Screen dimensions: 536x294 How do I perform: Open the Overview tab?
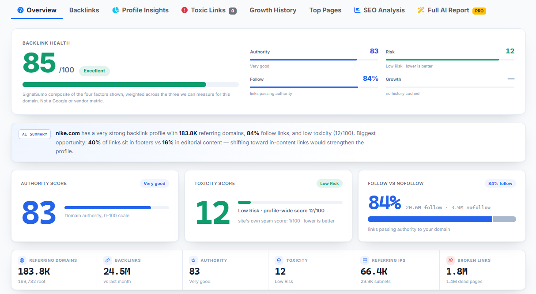click(37, 10)
